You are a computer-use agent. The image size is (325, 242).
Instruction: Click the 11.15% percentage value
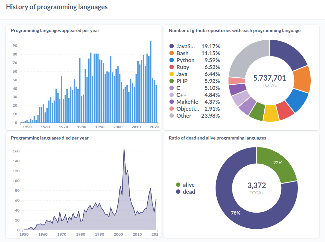210,53
